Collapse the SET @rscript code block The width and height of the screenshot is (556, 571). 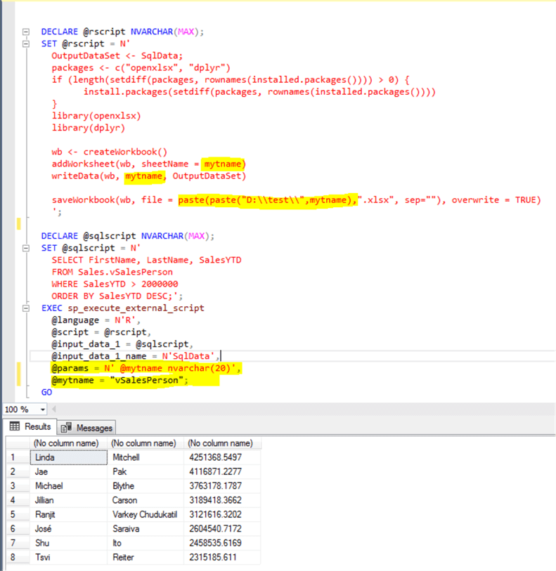pyautogui.click(x=26, y=44)
